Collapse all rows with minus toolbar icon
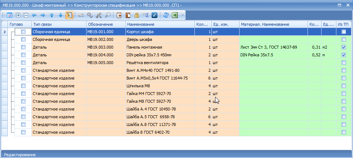Viewport: 353px width, 158px height. point(26,15)
